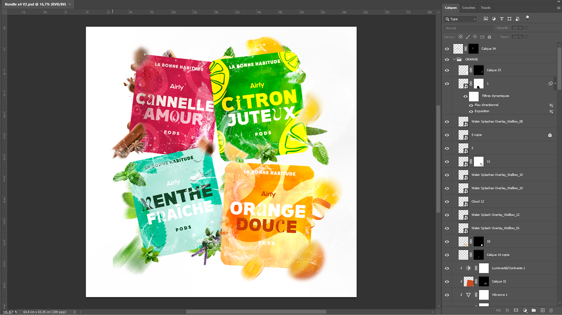Switch to the Couches tab
Image resolution: width=562 pixels, height=315 pixels.
(468, 7)
